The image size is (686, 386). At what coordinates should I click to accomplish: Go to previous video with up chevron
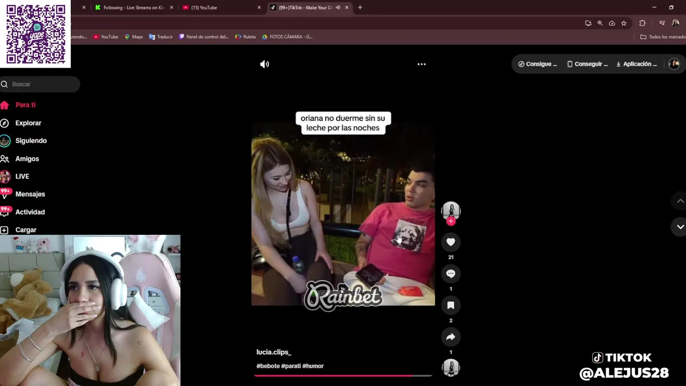click(x=680, y=201)
